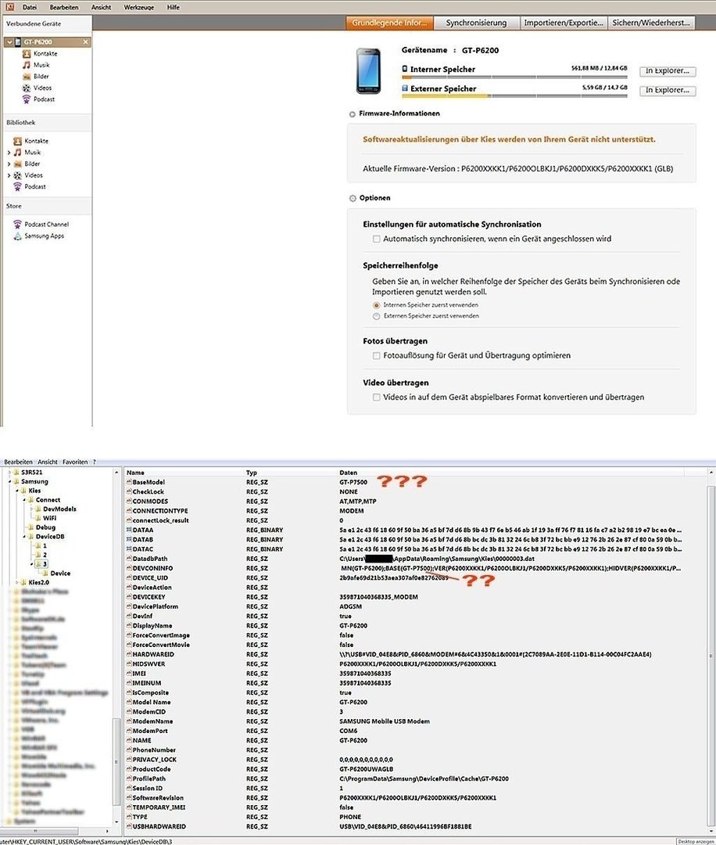Open Kontakte in the Bibliothek section

30,141
